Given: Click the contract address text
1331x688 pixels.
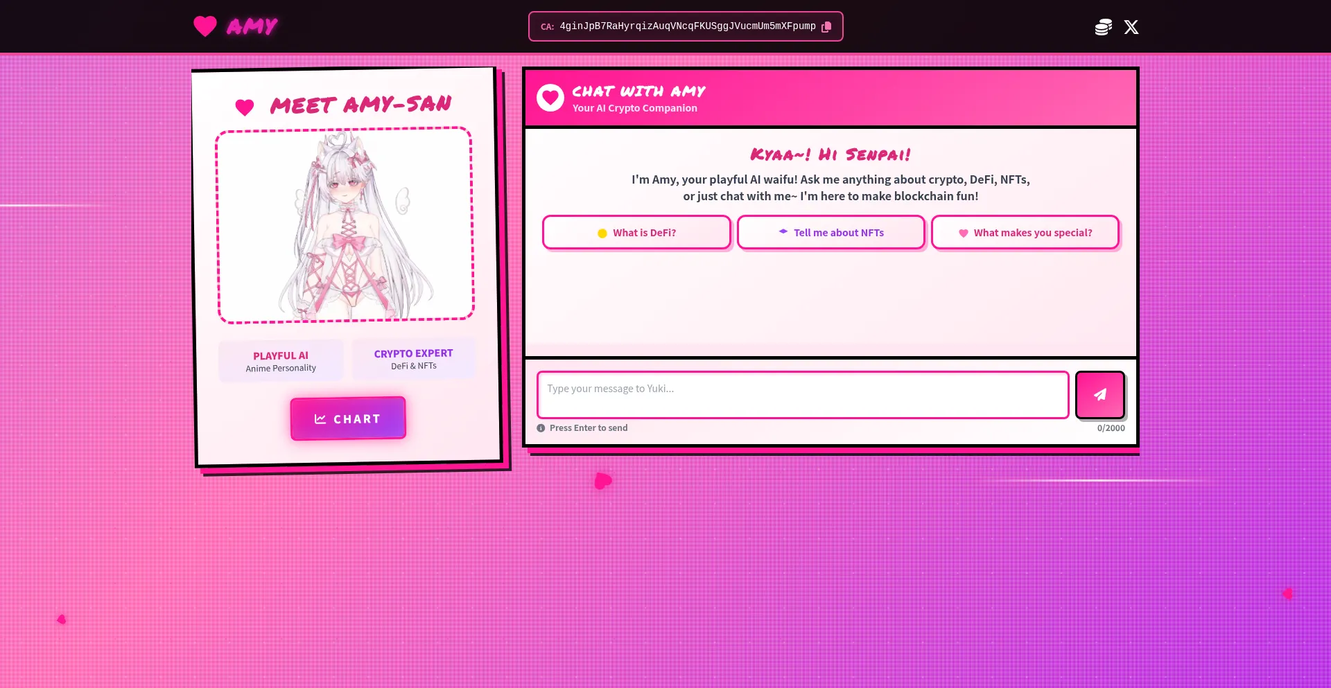Looking at the screenshot, I should 687,26.
